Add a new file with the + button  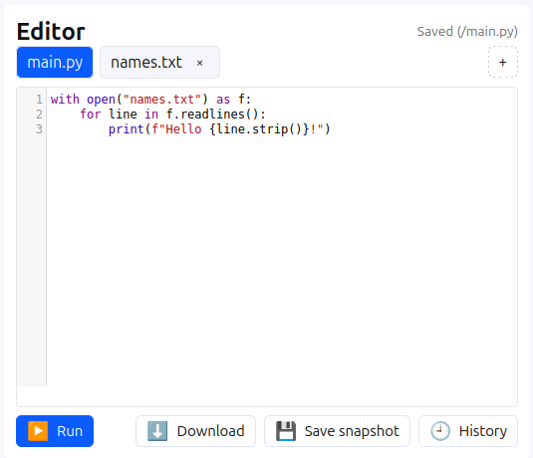pyautogui.click(x=503, y=62)
